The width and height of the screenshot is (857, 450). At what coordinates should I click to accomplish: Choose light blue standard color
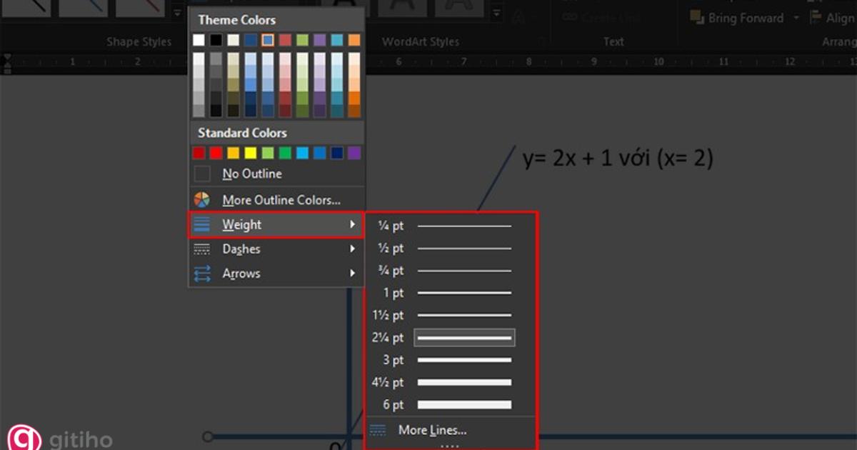pos(303,153)
